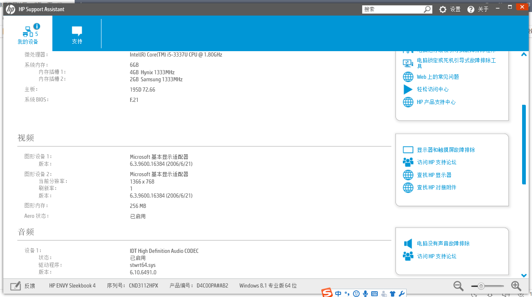The image size is (532, 297).
Task: Click serial number CND3112HPX in status bar
Action: (144, 285)
